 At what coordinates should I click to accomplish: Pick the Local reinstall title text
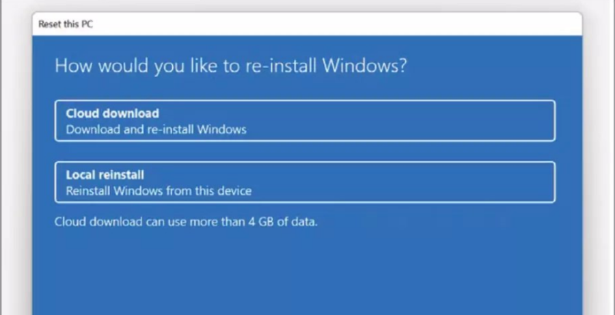coord(105,175)
